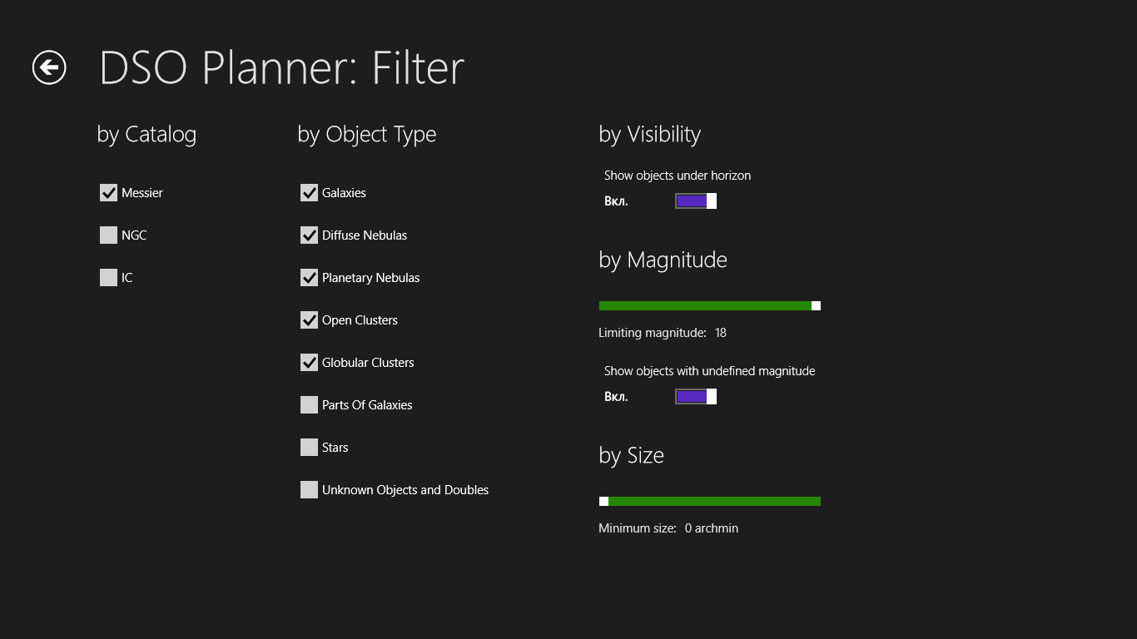Check the Stars object type
This screenshot has height=639, width=1137.
309,448
